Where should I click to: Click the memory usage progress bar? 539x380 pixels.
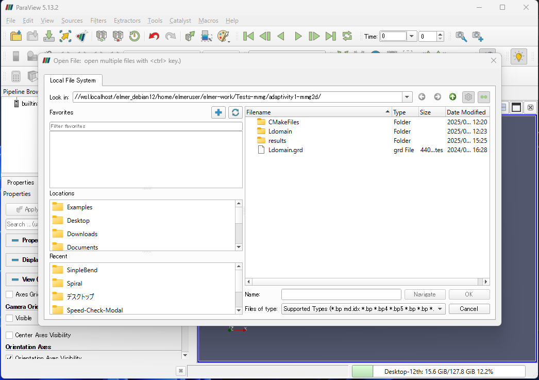(x=439, y=371)
